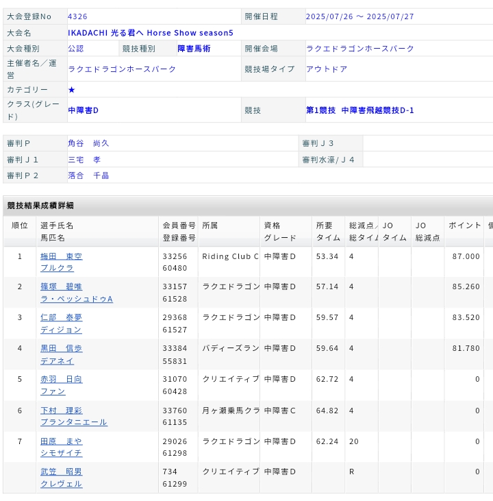Open horse ブランタニエール link
Viewport: 493px width, 501px height.
point(73,423)
